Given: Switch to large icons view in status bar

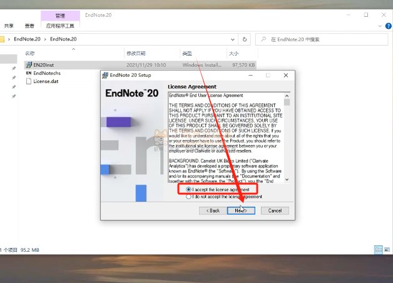Looking at the screenshot, I should pos(387,250).
